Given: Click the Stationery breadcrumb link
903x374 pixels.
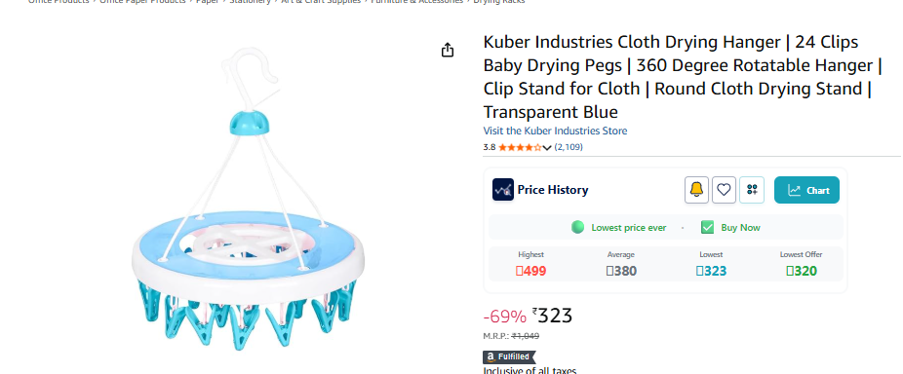Looking at the screenshot, I should point(250,2).
